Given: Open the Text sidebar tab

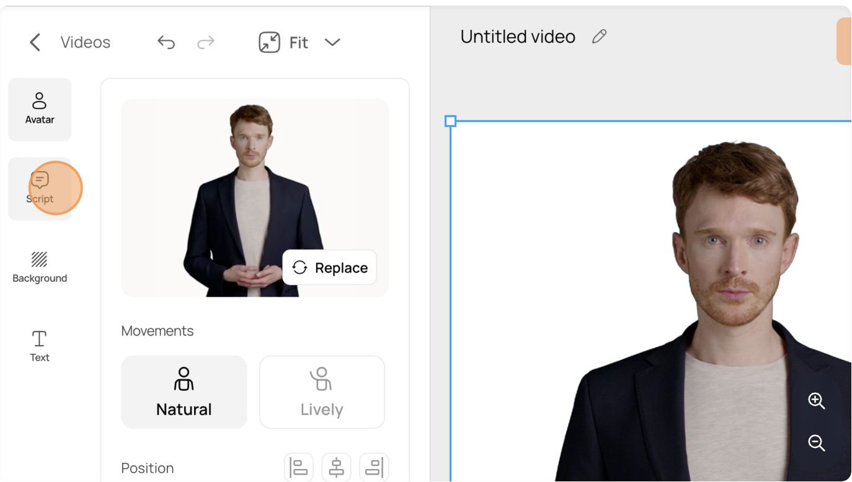Looking at the screenshot, I should point(40,347).
